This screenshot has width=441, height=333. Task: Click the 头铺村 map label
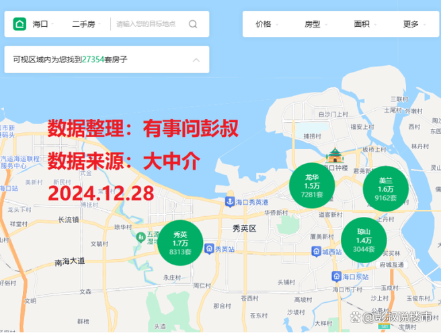tap(286, 282)
